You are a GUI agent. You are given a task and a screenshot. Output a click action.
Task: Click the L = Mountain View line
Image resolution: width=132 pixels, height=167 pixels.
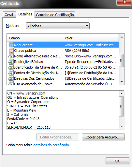[22, 110]
